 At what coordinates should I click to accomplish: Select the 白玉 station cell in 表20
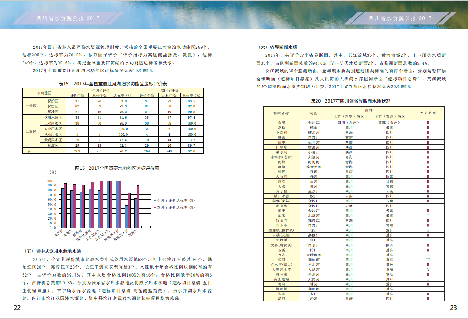pos(281,123)
